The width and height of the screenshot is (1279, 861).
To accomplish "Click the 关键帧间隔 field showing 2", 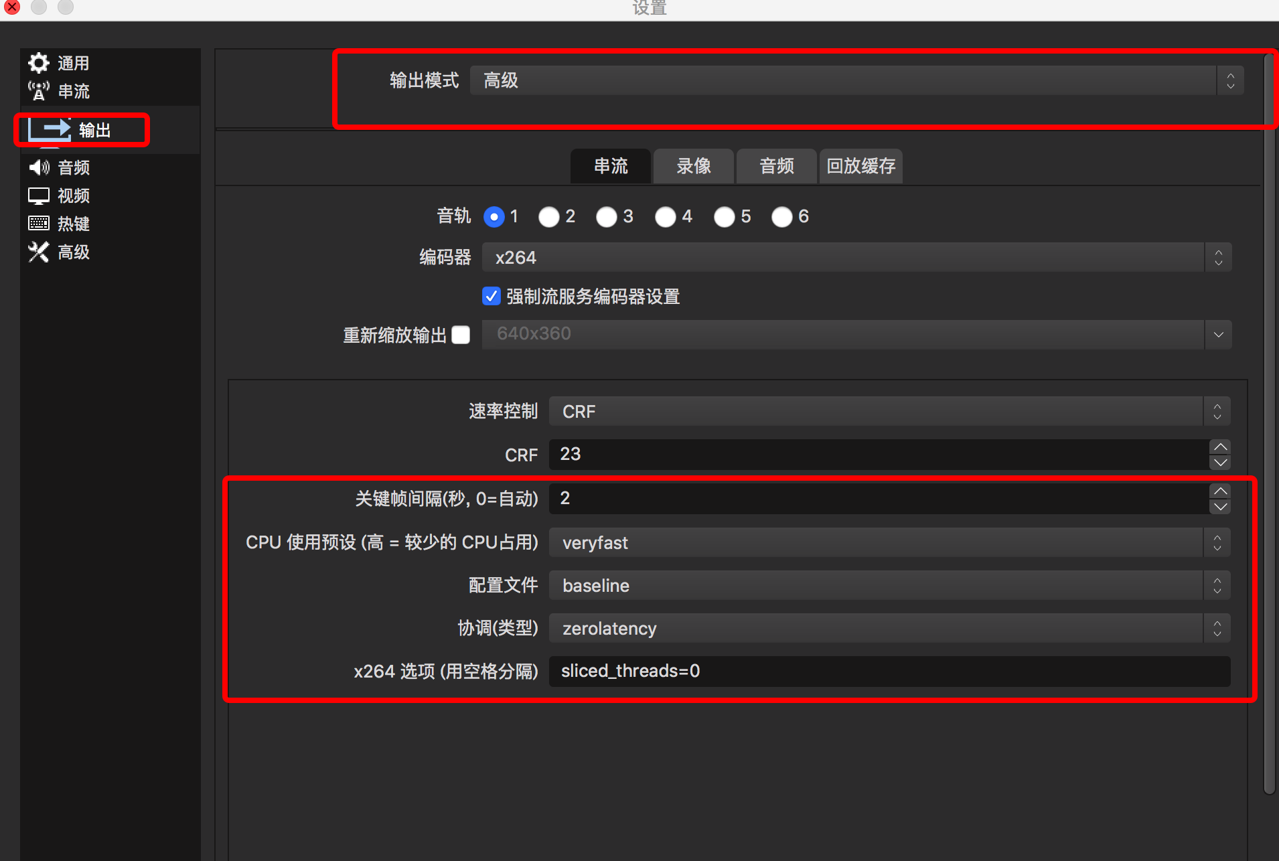I will tap(879, 499).
